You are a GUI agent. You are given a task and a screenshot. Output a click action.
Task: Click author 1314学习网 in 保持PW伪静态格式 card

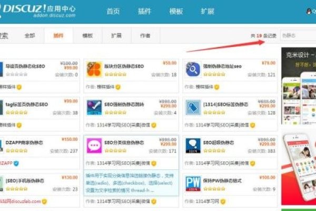click(208, 202)
